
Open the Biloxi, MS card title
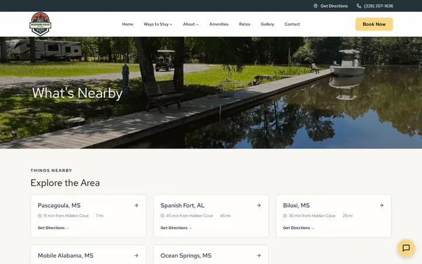[x=297, y=205]
